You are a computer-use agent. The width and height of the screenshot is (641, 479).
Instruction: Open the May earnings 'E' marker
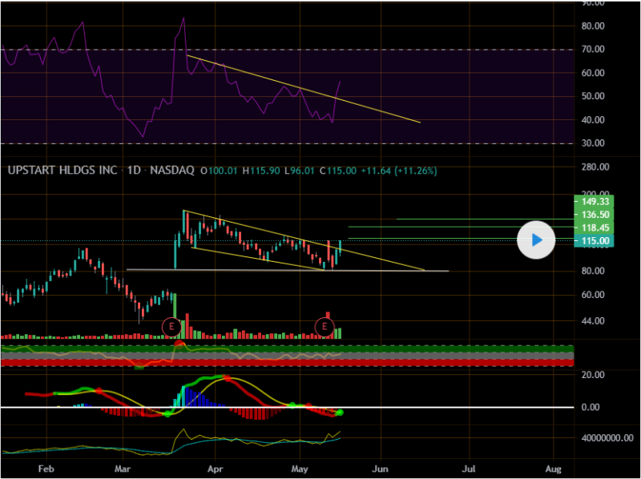pos(325,326)
